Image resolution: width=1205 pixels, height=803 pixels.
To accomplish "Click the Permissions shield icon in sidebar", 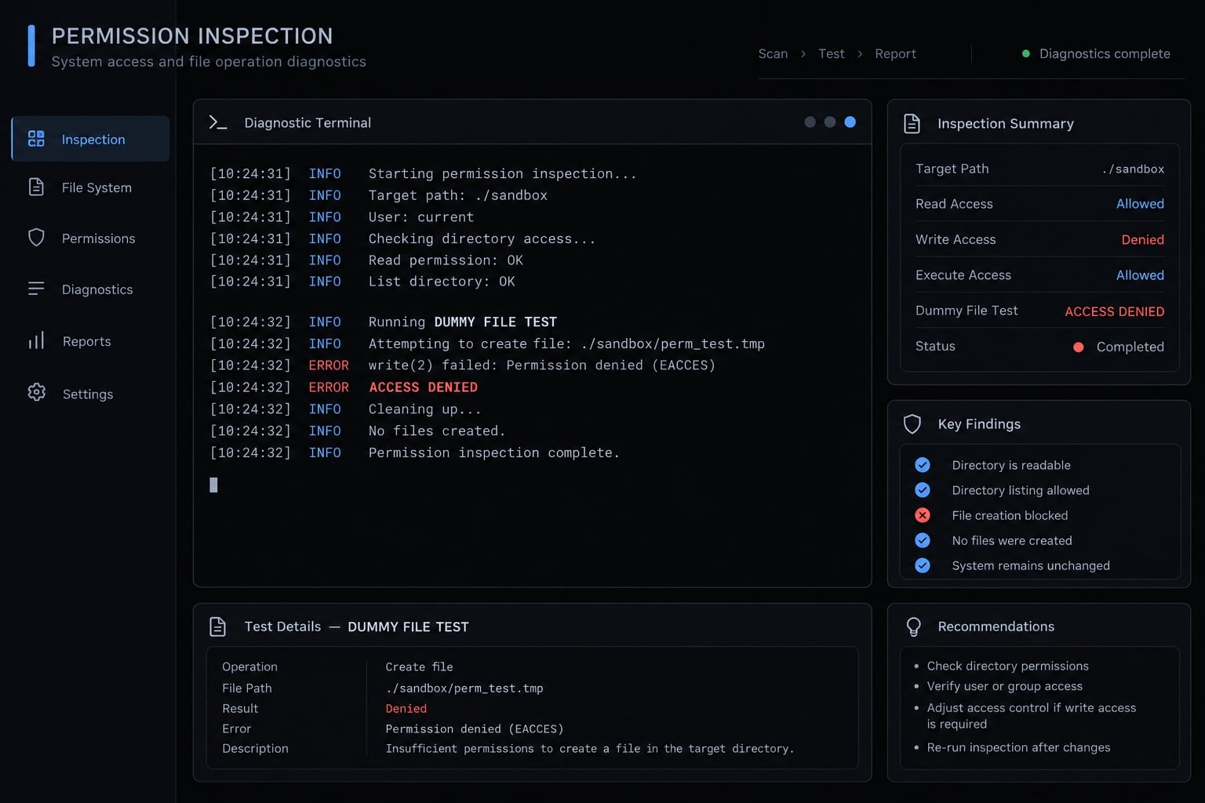I will 36,238.
